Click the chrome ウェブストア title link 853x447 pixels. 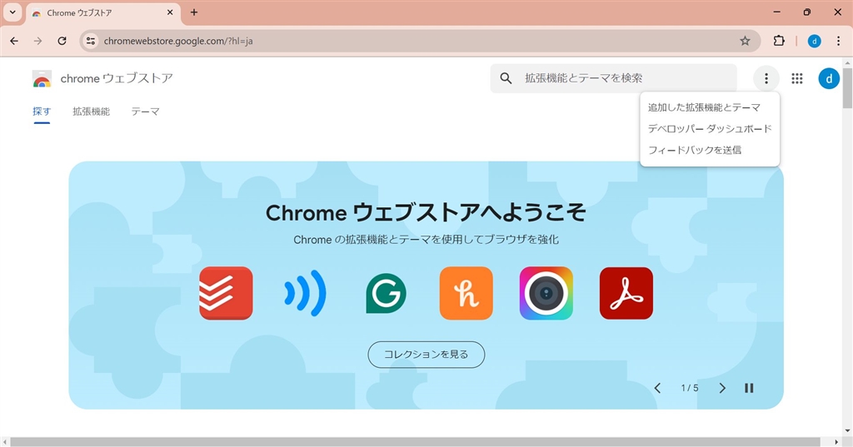(117, 79)
